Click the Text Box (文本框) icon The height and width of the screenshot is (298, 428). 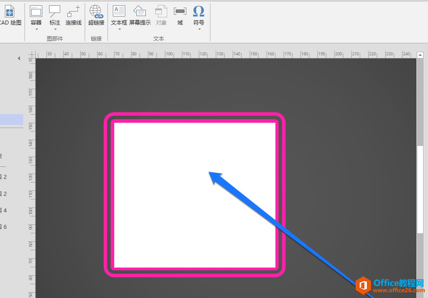click(119, 12)
